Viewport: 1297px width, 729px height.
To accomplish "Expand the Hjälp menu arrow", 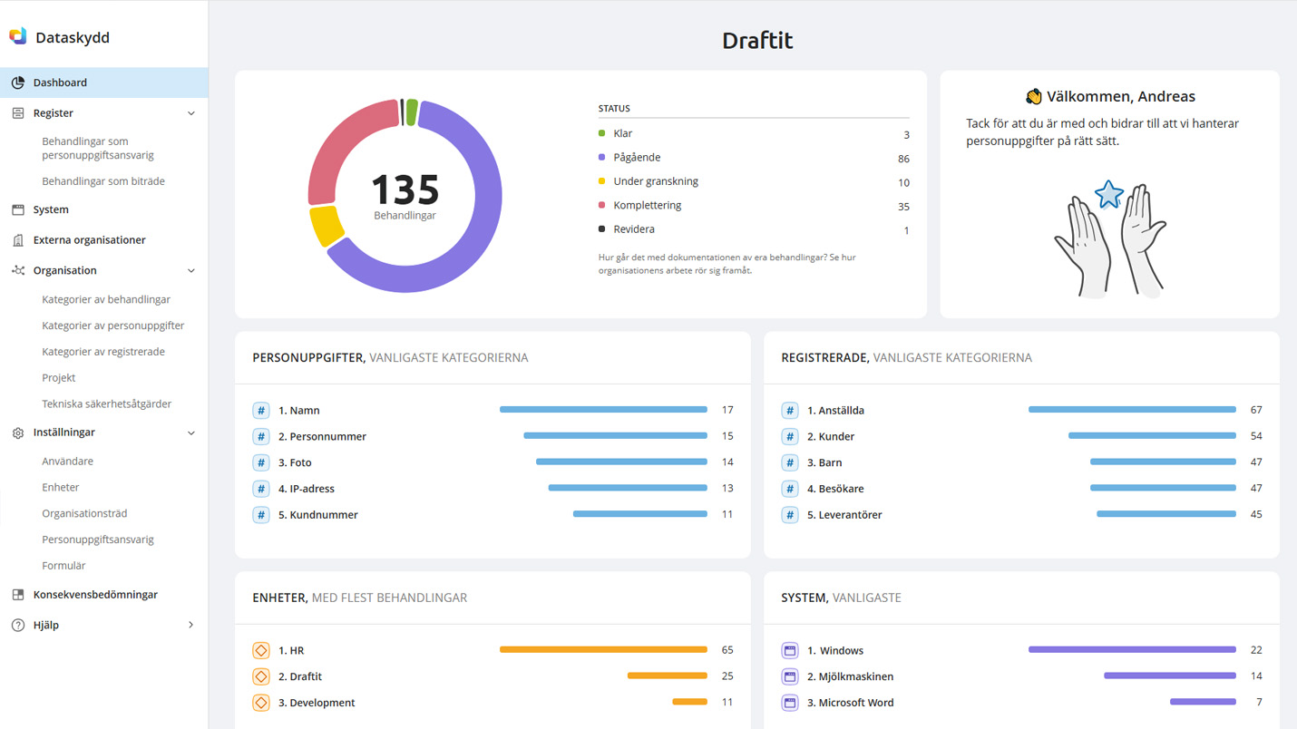I will 190,625.
